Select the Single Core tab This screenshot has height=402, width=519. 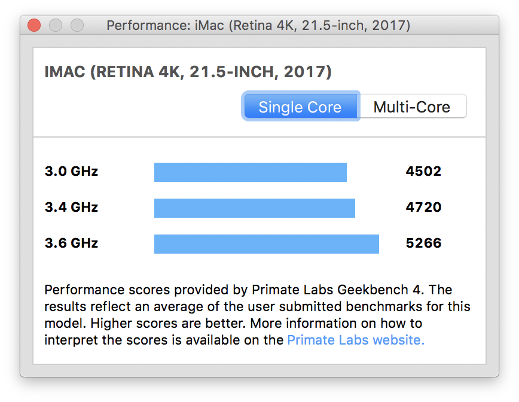(301, 106)
